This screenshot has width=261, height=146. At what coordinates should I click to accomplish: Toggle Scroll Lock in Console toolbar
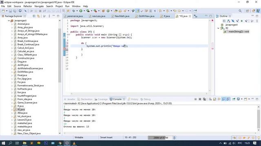tap(215, 99)
